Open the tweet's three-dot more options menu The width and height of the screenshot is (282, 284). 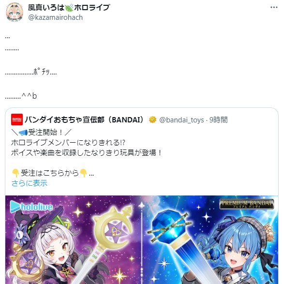click(x=274, y=7)
